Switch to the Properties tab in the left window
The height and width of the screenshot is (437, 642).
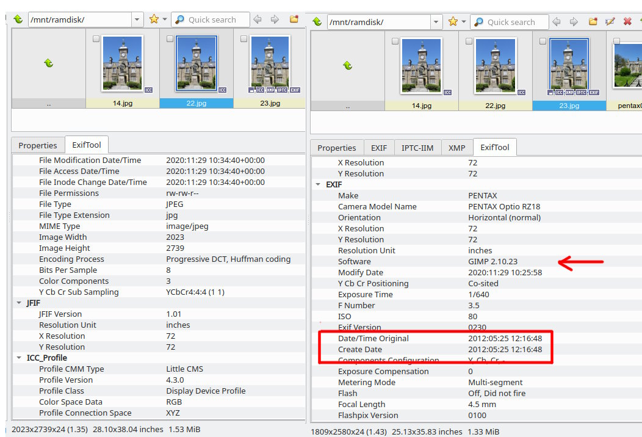pos(38,145)
